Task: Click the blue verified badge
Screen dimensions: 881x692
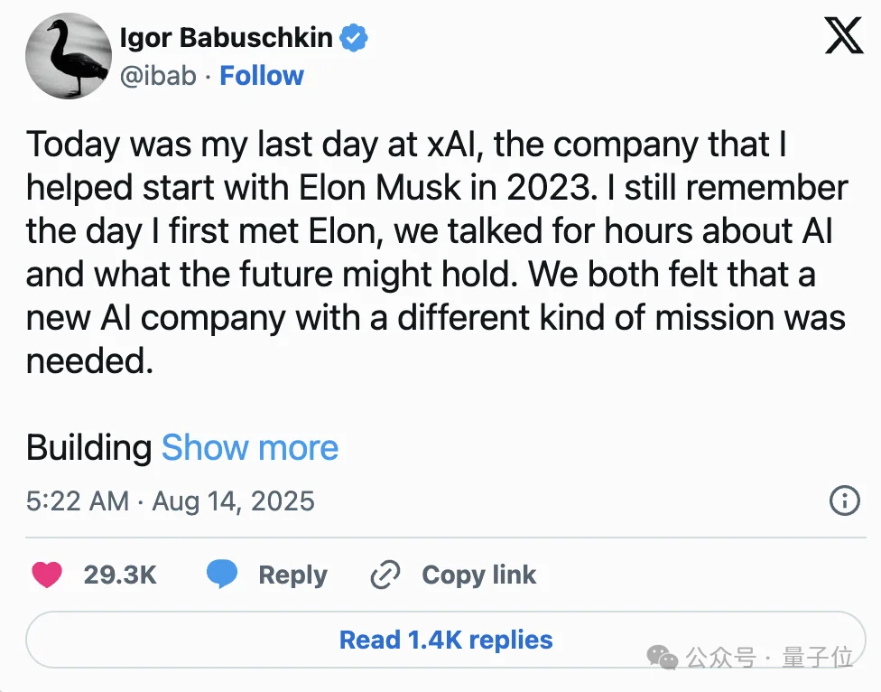Action: [x=353, y=38]
